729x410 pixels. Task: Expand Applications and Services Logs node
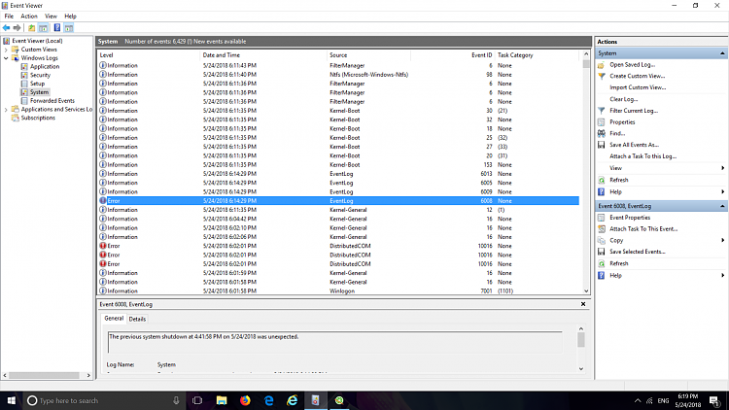(x=6, y=109)
